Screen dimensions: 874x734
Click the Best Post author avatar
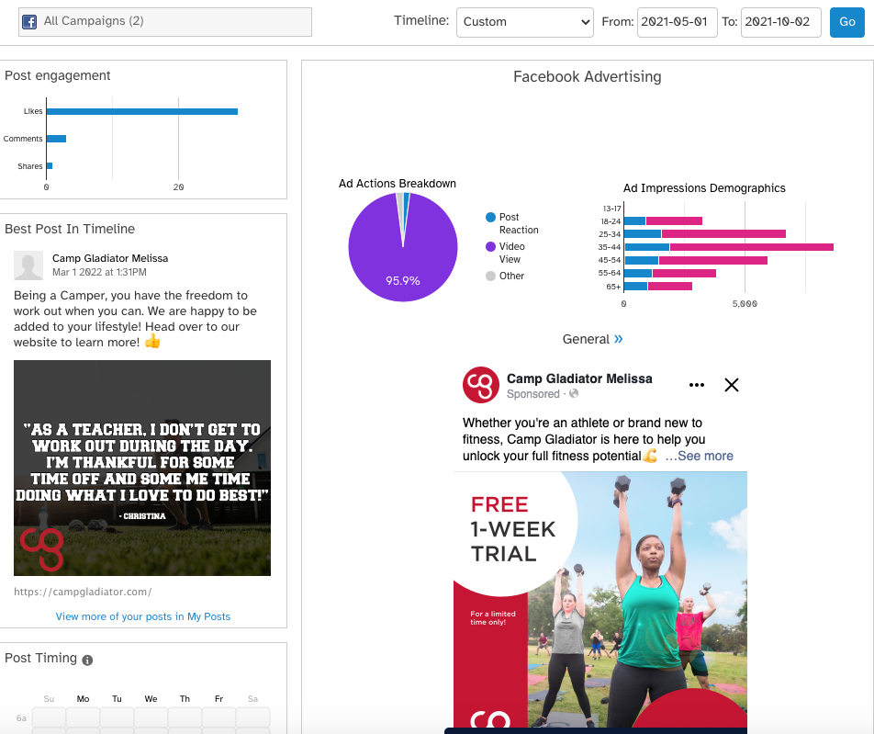pyautogui.click(x=28, y=265)
